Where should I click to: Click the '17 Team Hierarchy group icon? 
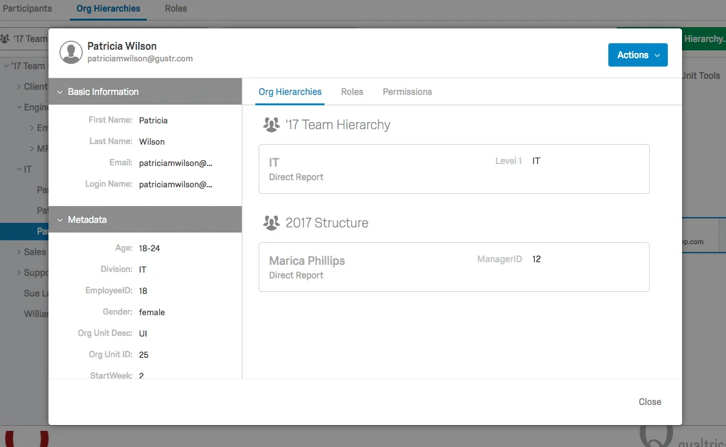tap(271, 125)
